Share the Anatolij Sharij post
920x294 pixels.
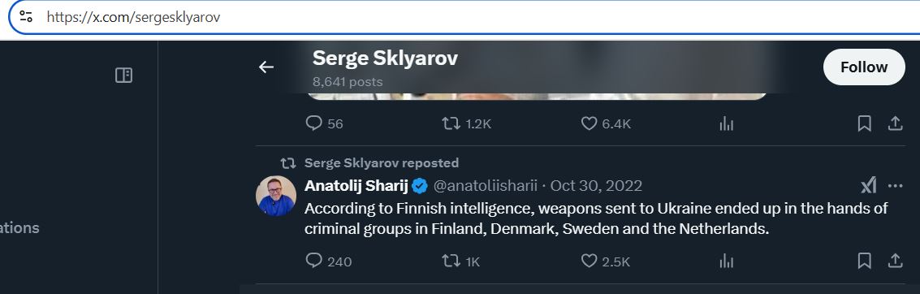(x=895, y=261)
